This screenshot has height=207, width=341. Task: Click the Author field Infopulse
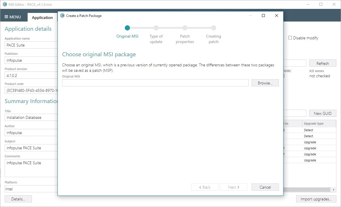(x=31, y=133)
